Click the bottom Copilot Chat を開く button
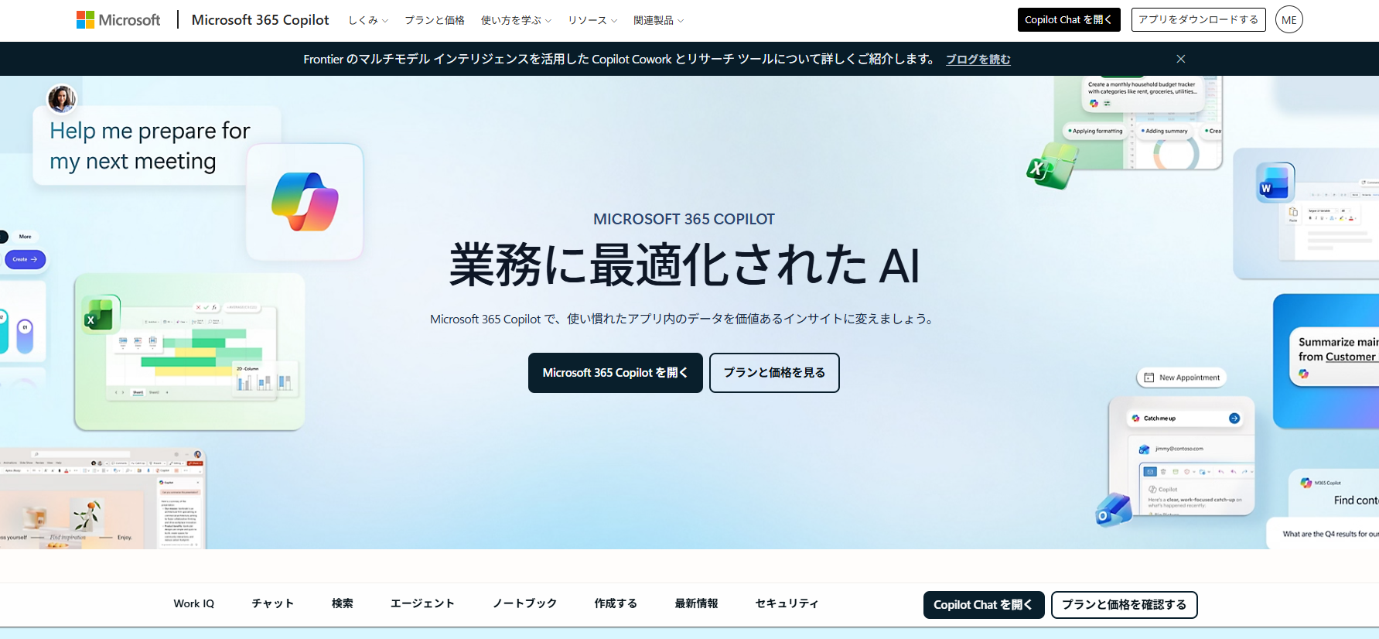1379x639 pixels. [984, 605]
